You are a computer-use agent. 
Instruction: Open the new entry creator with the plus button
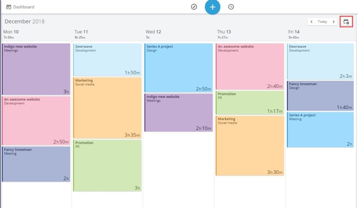point(212,7)
